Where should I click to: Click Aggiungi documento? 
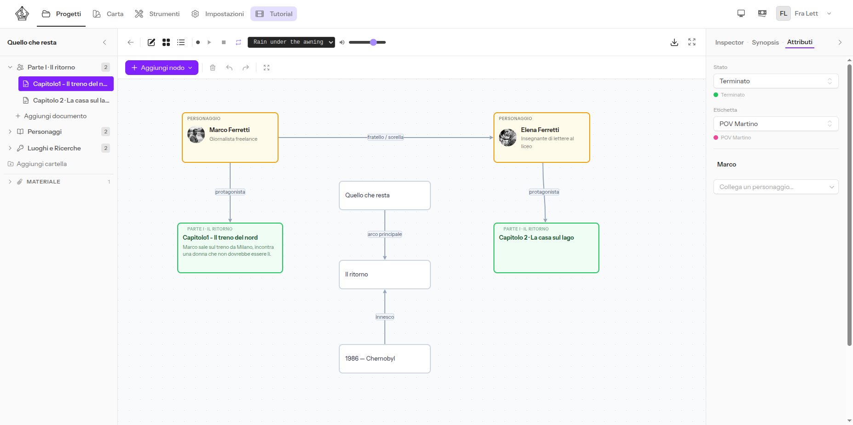51,116
